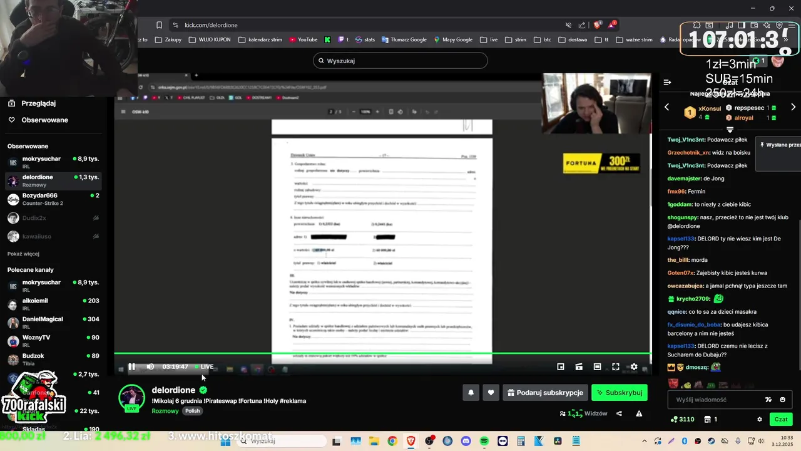Click the Kick Wyszukaj search field

click(x=400, y=61)
